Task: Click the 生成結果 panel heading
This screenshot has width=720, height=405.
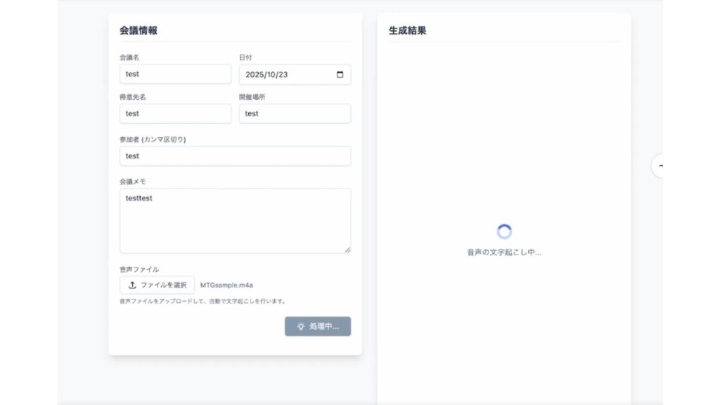Action: pyautogui.click(x=408, y=30)
